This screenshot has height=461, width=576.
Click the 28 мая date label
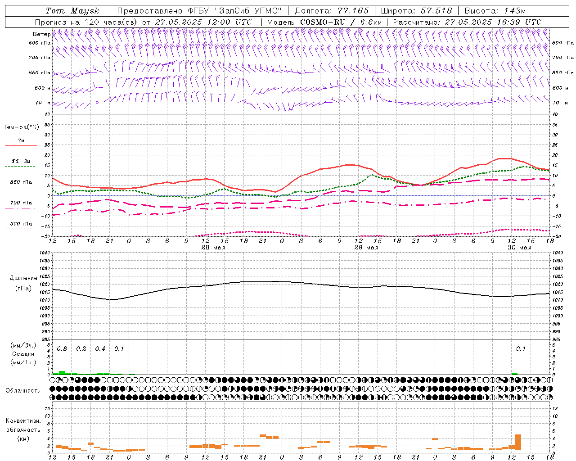pyautogui.click(x=213, y=248)
